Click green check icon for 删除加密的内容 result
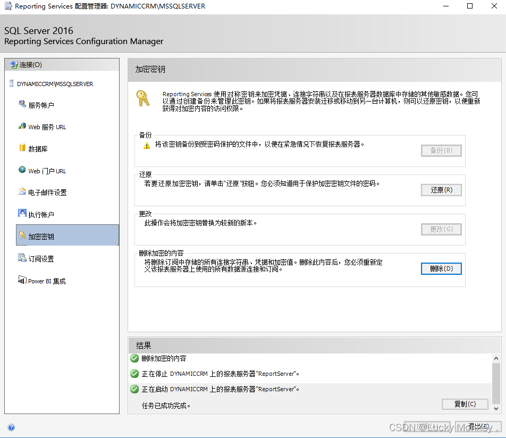 (134, 358)
